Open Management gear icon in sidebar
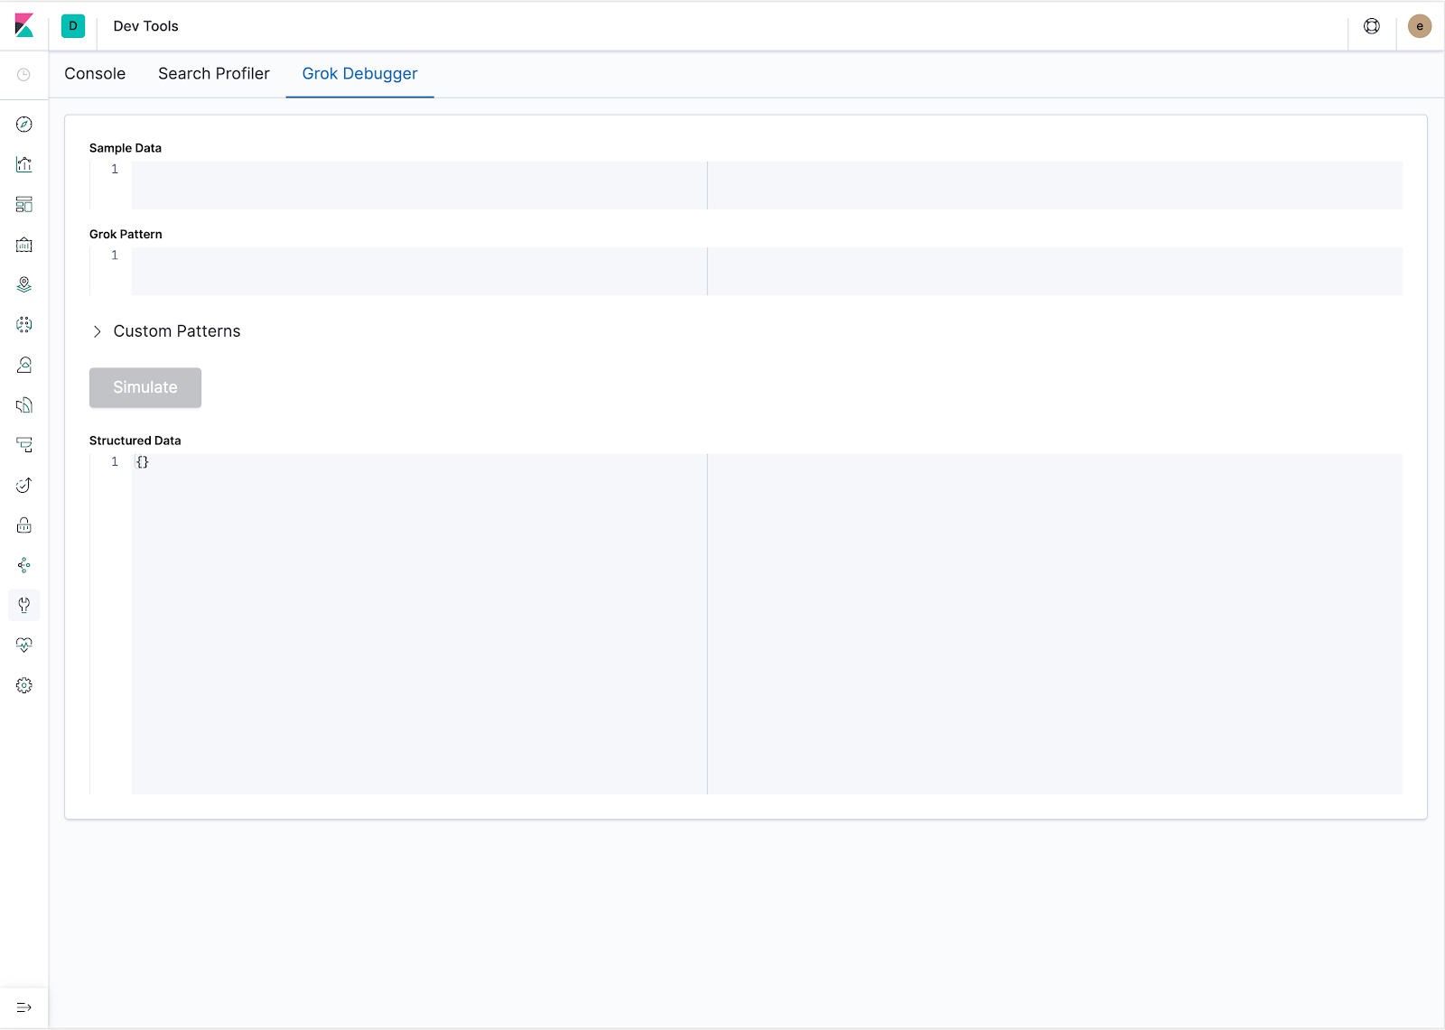Viewport: 1445px width, 1030px height. tap(24, 685)
